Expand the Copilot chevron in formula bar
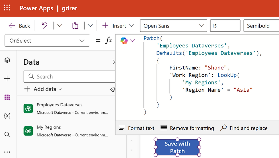Screen dimensions: 279x158 tap(132, 41)
